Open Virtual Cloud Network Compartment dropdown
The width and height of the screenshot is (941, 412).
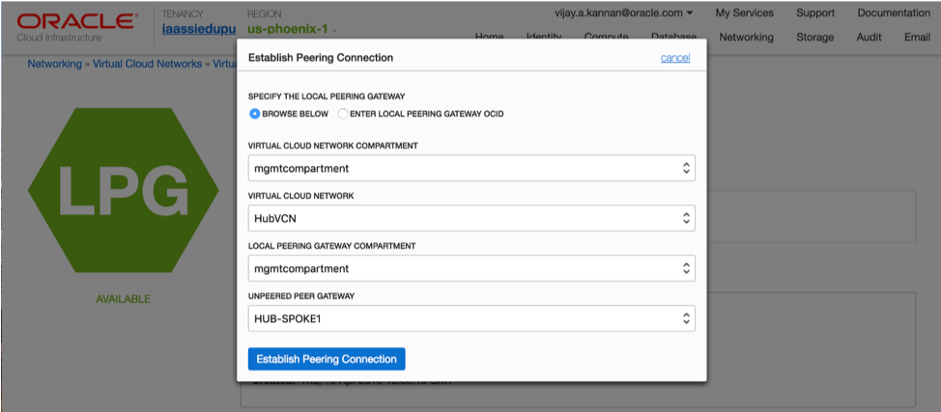[x=471, y=168]
